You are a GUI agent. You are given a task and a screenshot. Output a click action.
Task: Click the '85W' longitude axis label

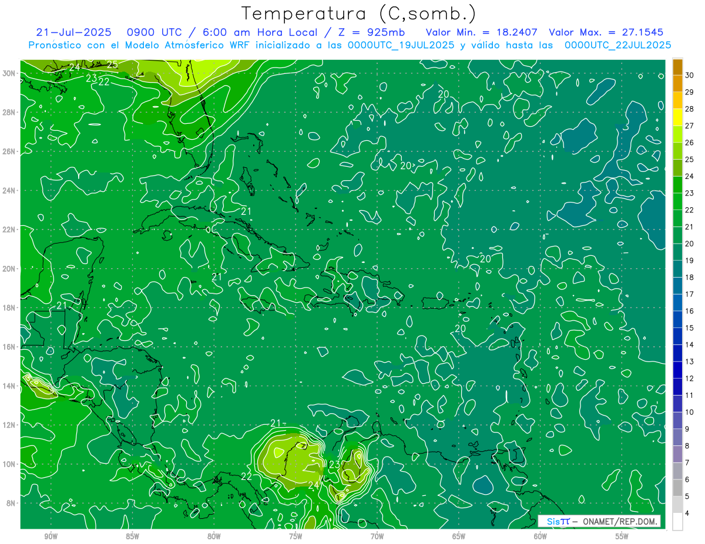132,536
